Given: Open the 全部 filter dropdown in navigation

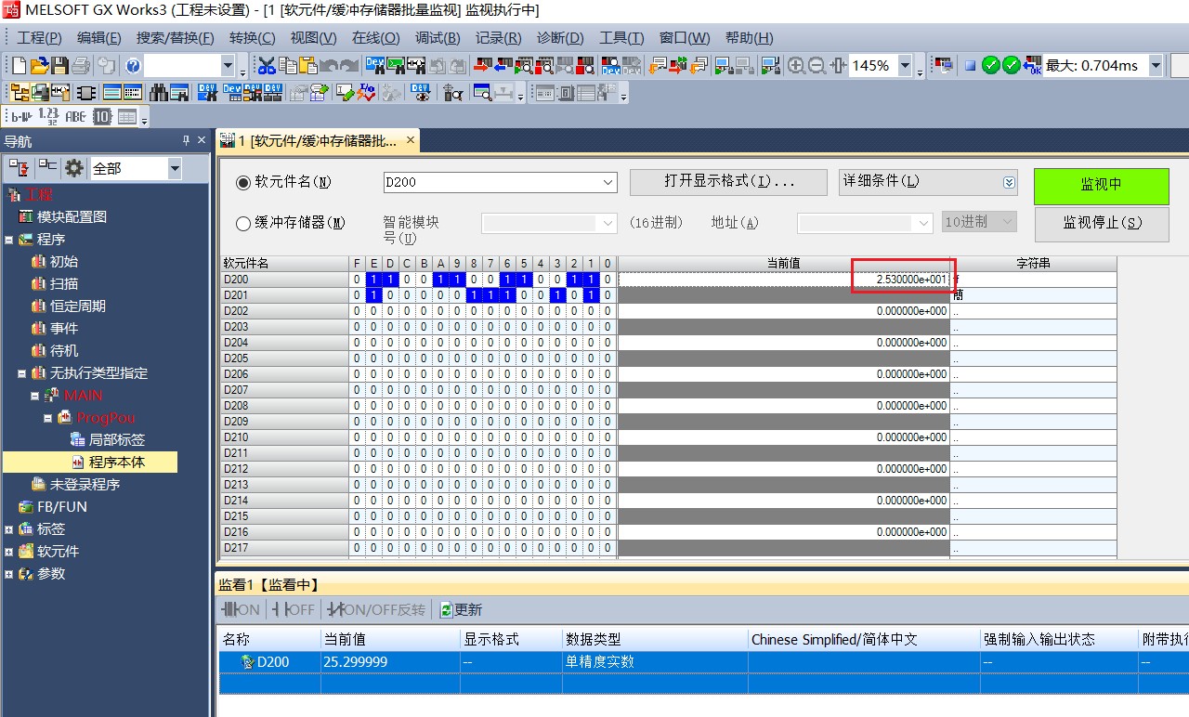Looking at the screenshot, I should (175, 168).
